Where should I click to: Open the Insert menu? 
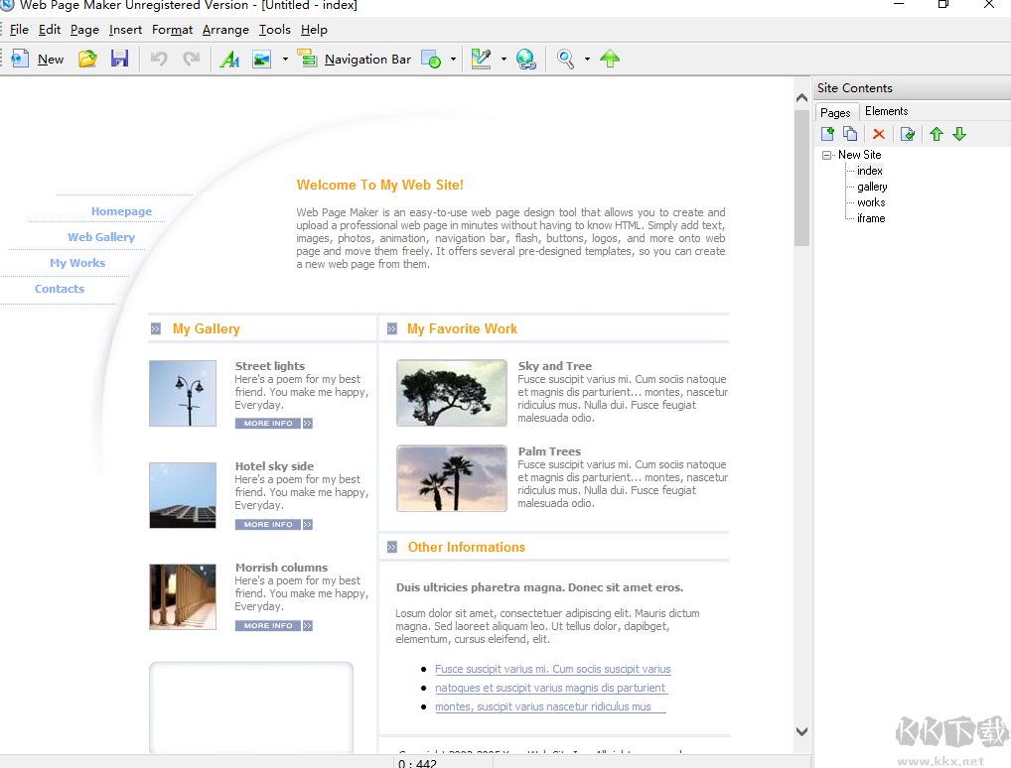[x=125, y=30]
